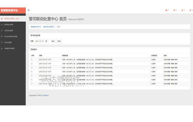Click 派单 in row 6
193x122 pixels.
tap(165, 80)
